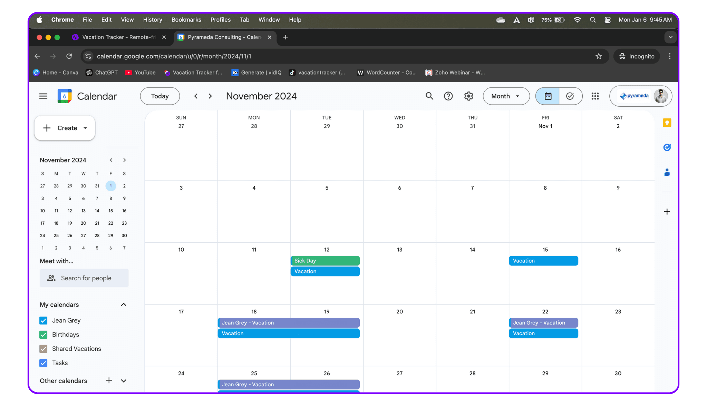Screen dimensions: 707x406
Task: Open the View menu
Action: click(127, 20)
